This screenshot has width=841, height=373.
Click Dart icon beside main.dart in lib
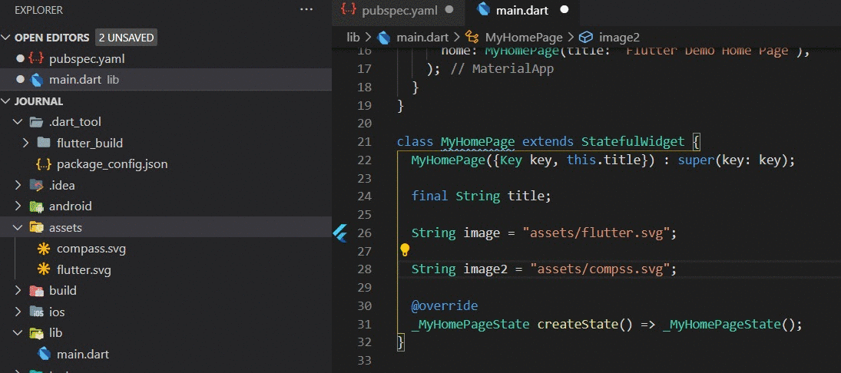(44, 354)
